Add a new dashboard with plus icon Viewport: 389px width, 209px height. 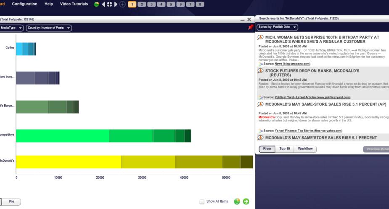tap(122, 4)
